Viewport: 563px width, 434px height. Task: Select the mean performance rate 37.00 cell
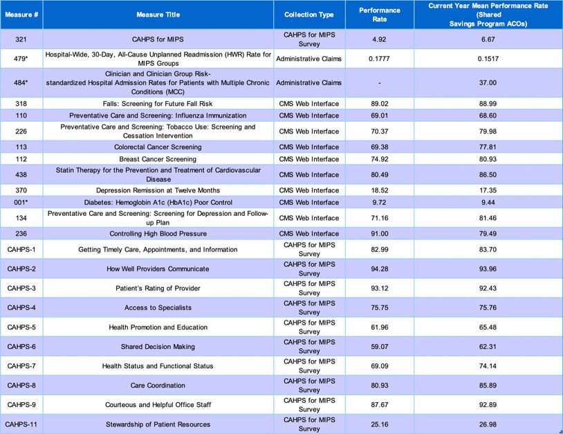(x=488, y=82)
